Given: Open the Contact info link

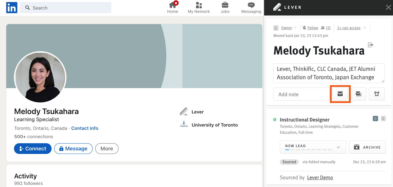Looking at the screenshot, I should point(85,128).
